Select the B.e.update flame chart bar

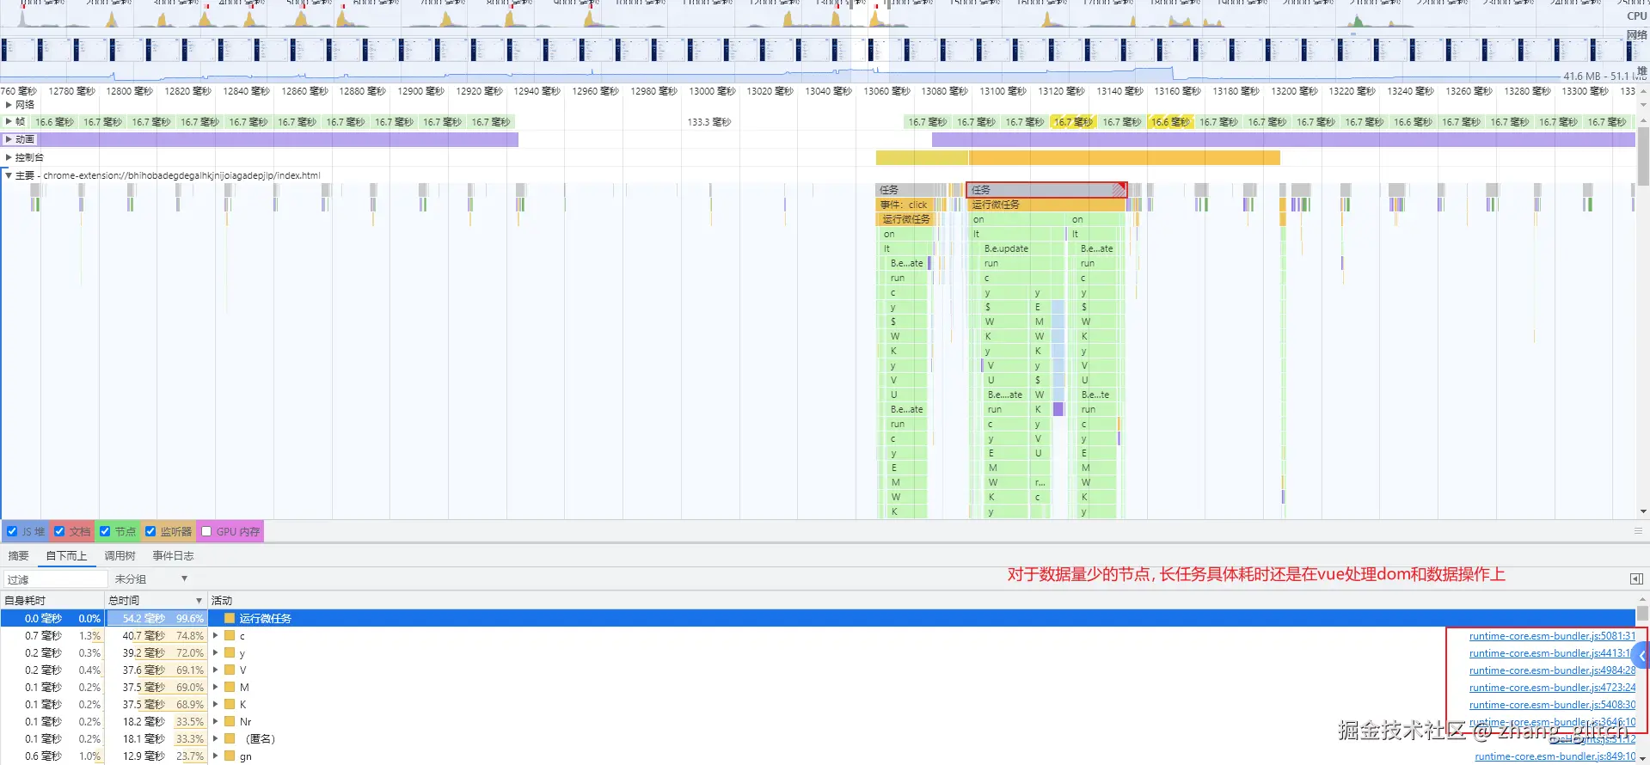point(1018,248)
